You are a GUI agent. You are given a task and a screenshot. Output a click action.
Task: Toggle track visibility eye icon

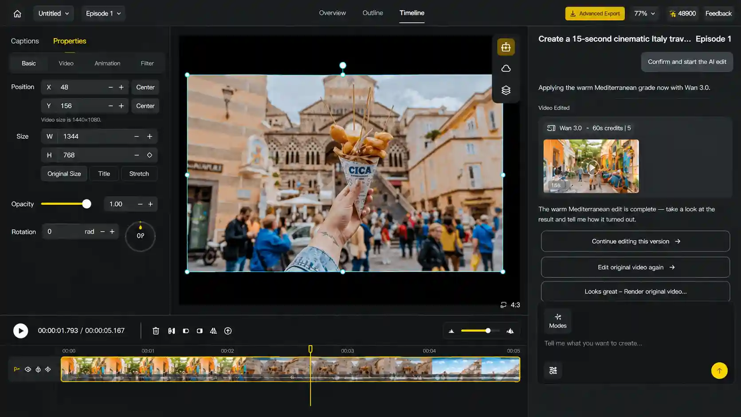click(x=28, y=369)
